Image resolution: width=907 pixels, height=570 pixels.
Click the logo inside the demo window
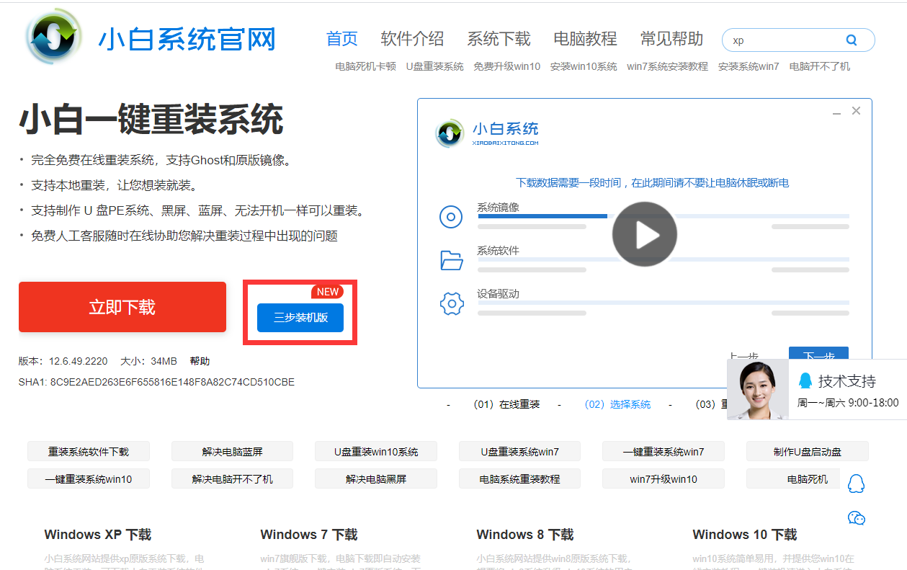coord(450,133)
